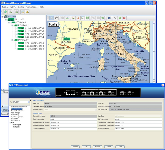165x150 pixels.
Task: Click the GE3 uplink port on device panel
Action: point(101,93)
